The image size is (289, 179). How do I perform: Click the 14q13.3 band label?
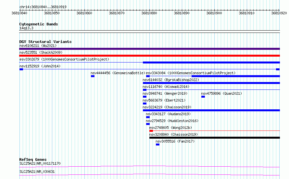click(26, 28)
